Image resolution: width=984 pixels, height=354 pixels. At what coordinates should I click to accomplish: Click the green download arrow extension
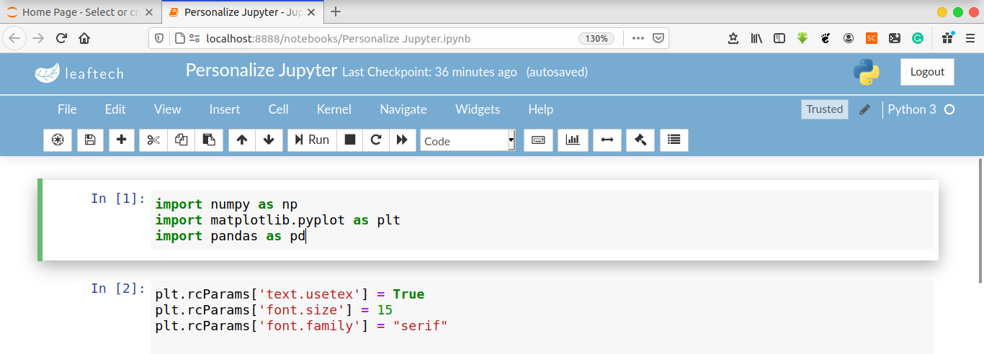[x=802, y=39]
